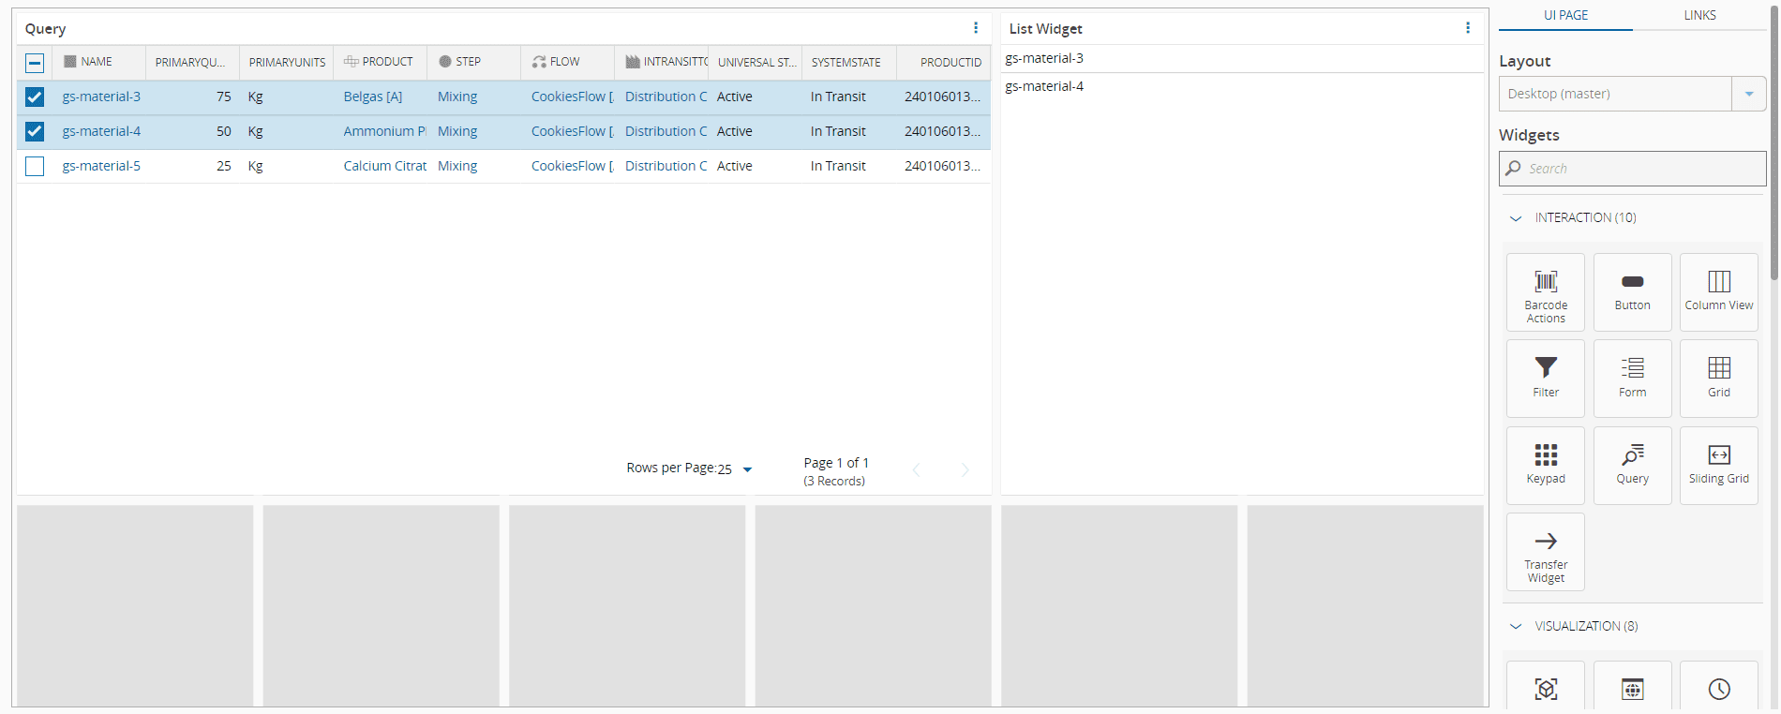Screen dimensions: 1781x714
Task: Open the gs-material-3 link in the Query table
Action: click(101, 97)
